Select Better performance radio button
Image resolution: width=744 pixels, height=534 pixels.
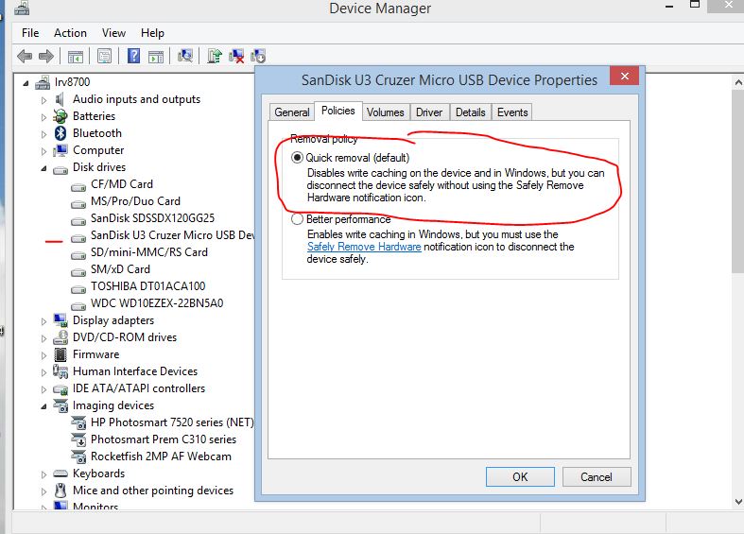tap(297, 219)
